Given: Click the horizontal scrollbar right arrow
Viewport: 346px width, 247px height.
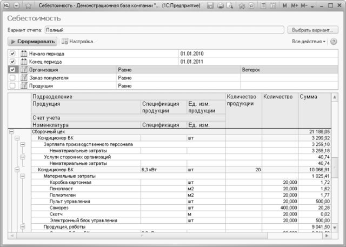Looking at the screenshot, I should click(327, 236).
